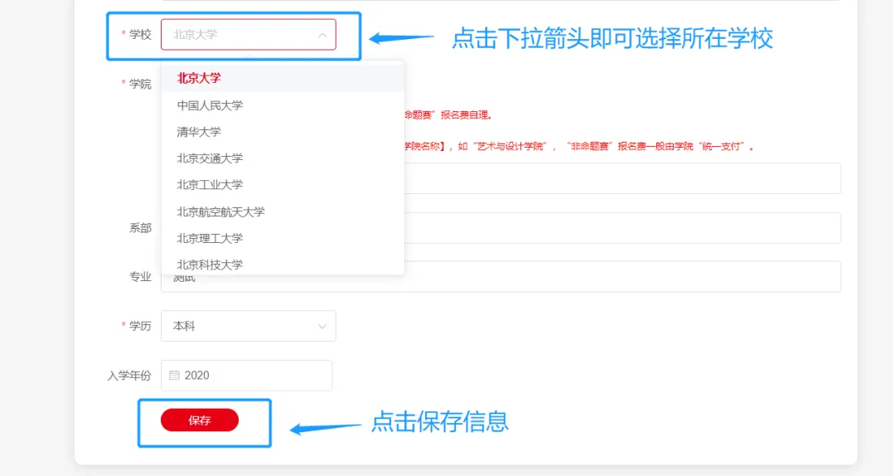Viewport: 895px width, 476px height.
Task: Select 北京交通大学 option
Action: [283, 158]
